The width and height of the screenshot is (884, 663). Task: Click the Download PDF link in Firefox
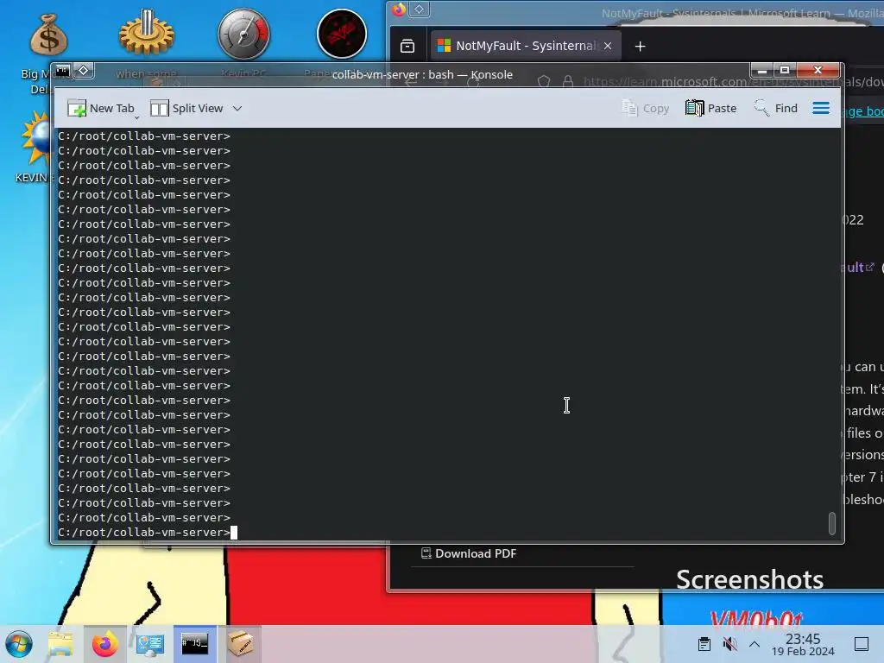tap(469, 553)
